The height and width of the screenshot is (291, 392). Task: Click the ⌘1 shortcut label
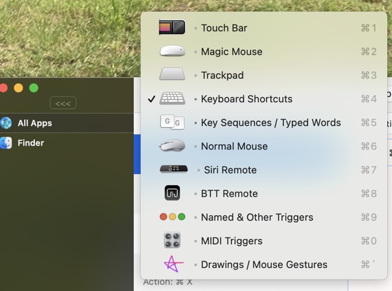pyautogui.click(x=368, y=28)
